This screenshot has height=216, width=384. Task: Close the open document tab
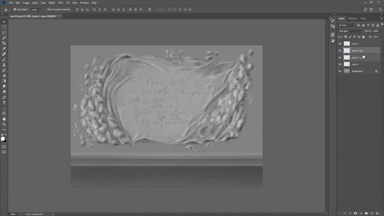[x=60, y=16]
